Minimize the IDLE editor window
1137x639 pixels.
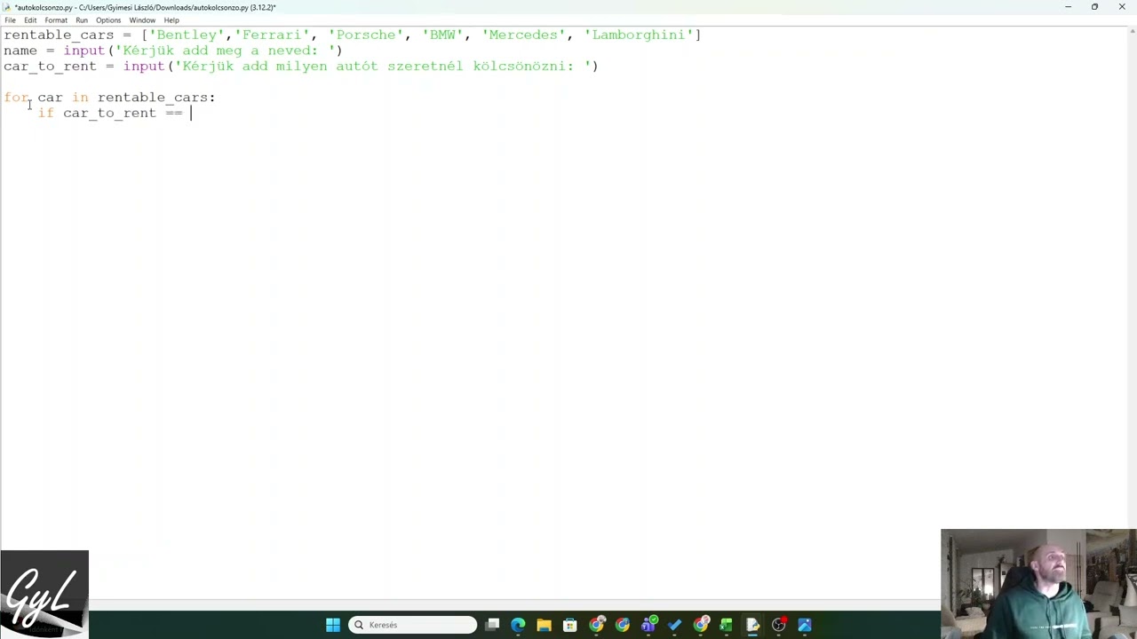click(1068, 7)
